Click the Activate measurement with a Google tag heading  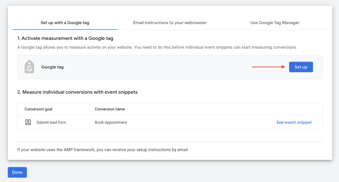tap(65, 38)
